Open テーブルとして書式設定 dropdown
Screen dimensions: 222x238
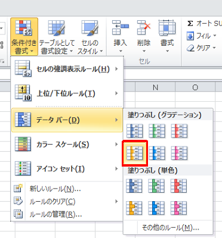tap(57, 37)
